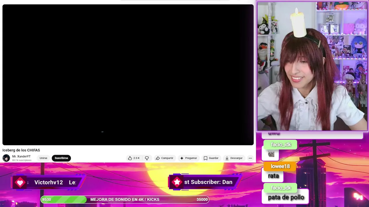Open Mr. XanderYT channel avatar

[6, 158]
